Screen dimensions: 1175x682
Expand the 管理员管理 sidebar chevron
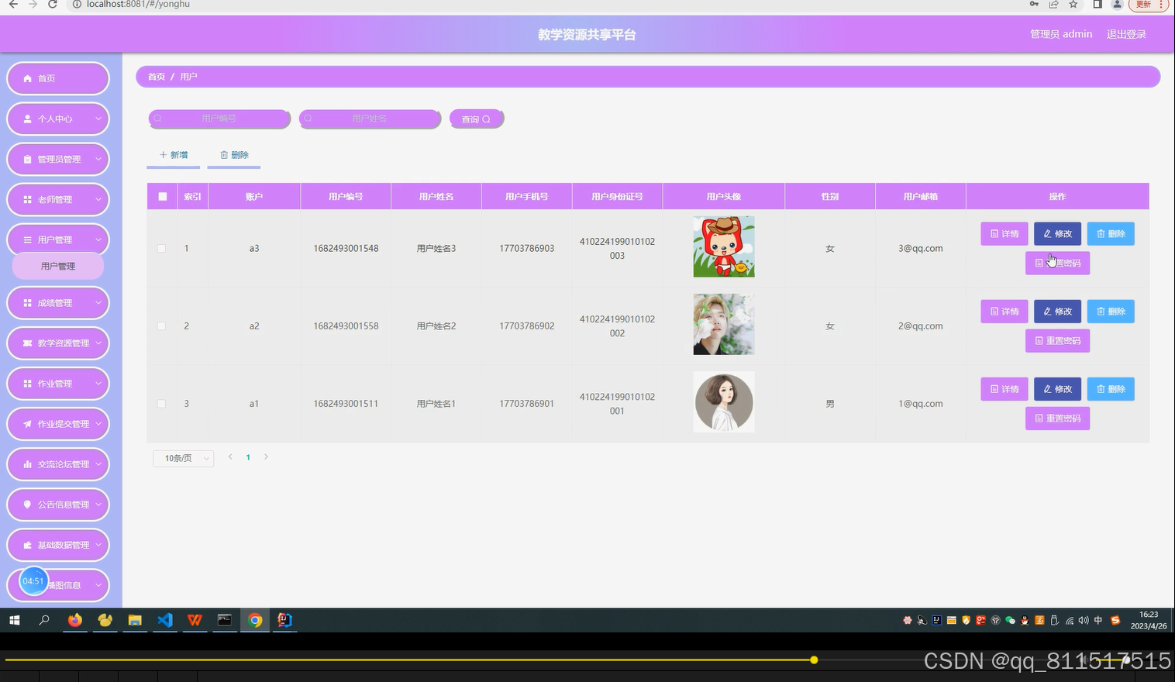[98, 159]
